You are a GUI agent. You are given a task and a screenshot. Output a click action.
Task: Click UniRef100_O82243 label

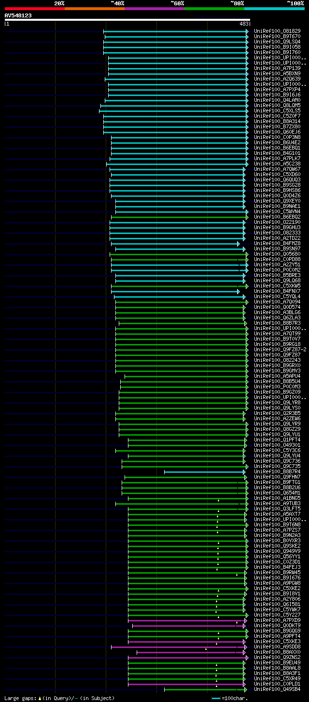point(277,360)
